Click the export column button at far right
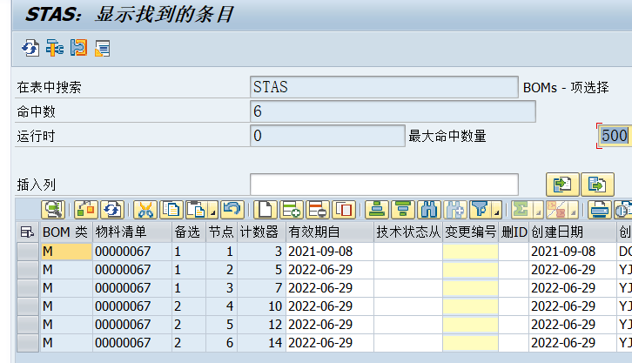This screenshot has width=632, height=363. click(x=597, y=185)
